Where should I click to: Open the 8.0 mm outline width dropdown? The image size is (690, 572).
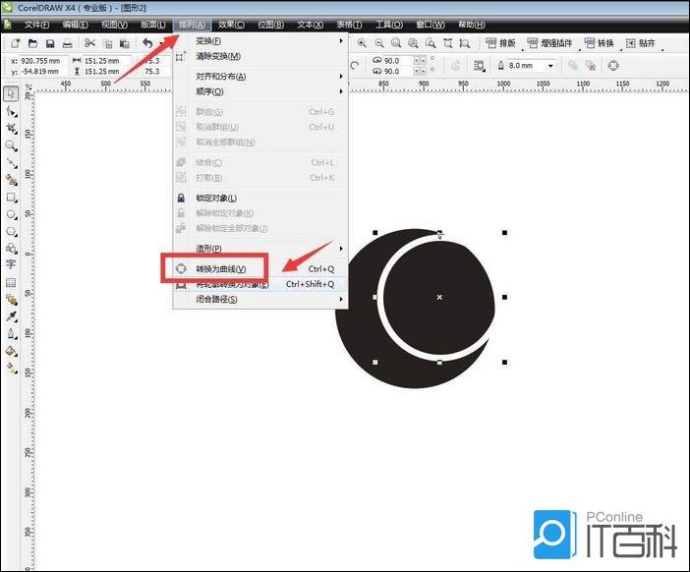pos(550,66)
